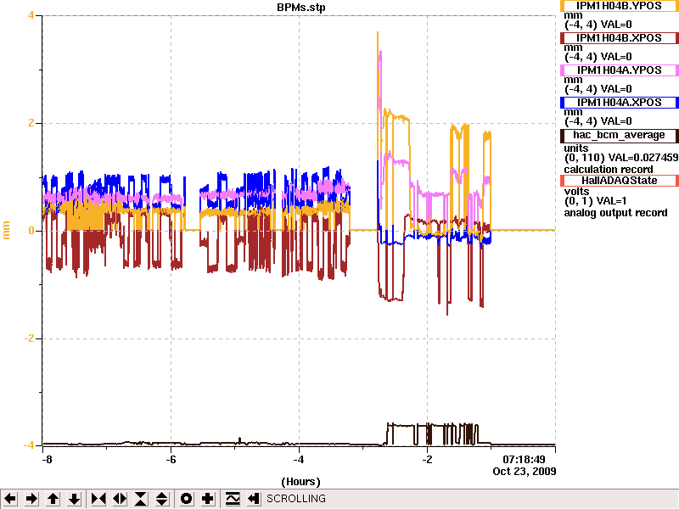The image size is (679, 509).
Task: Click the -6 hours x-axis tick label
Action: tap(171, 459)
